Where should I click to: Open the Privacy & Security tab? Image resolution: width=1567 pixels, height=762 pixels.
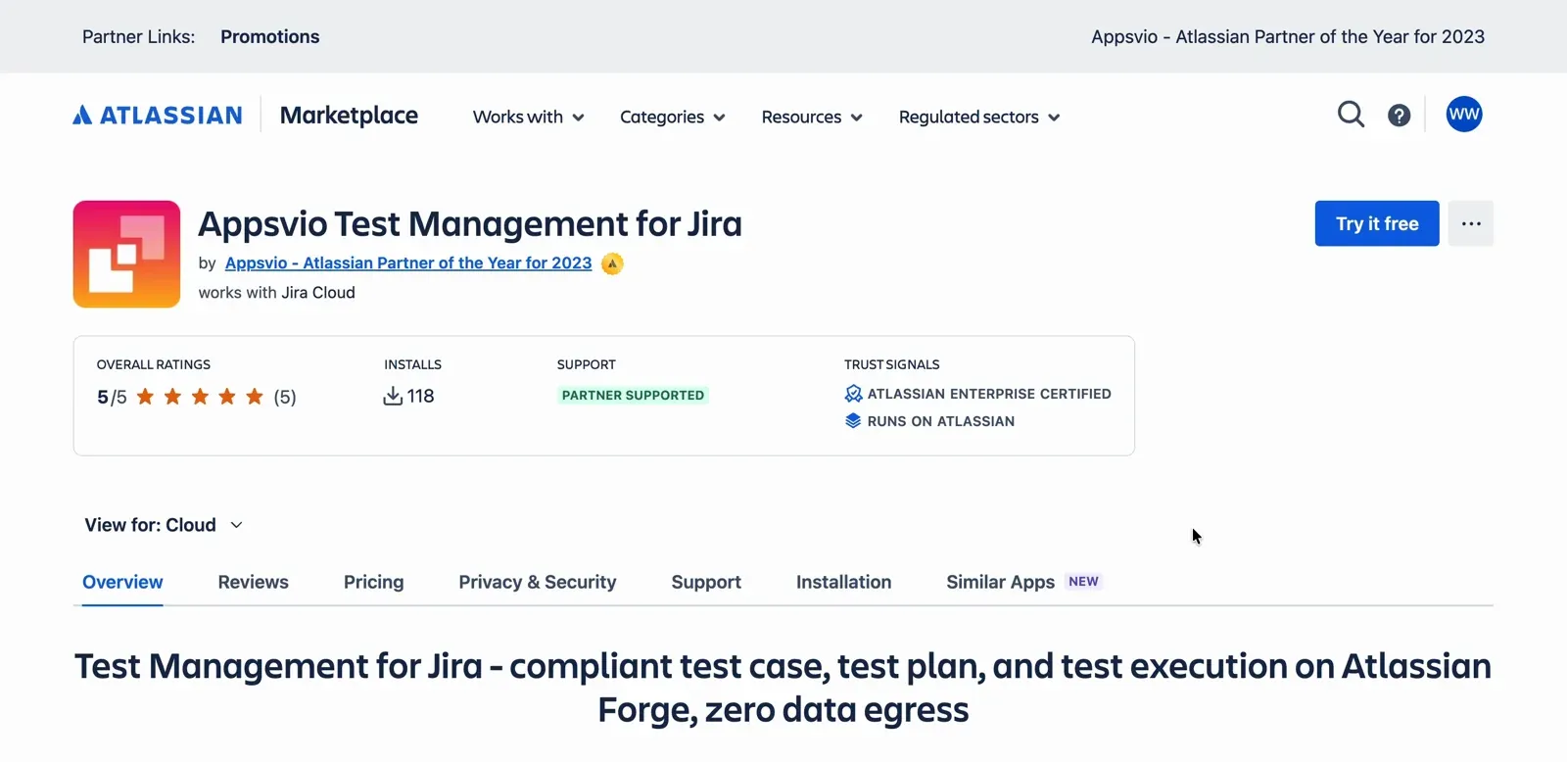click(538, 582)
